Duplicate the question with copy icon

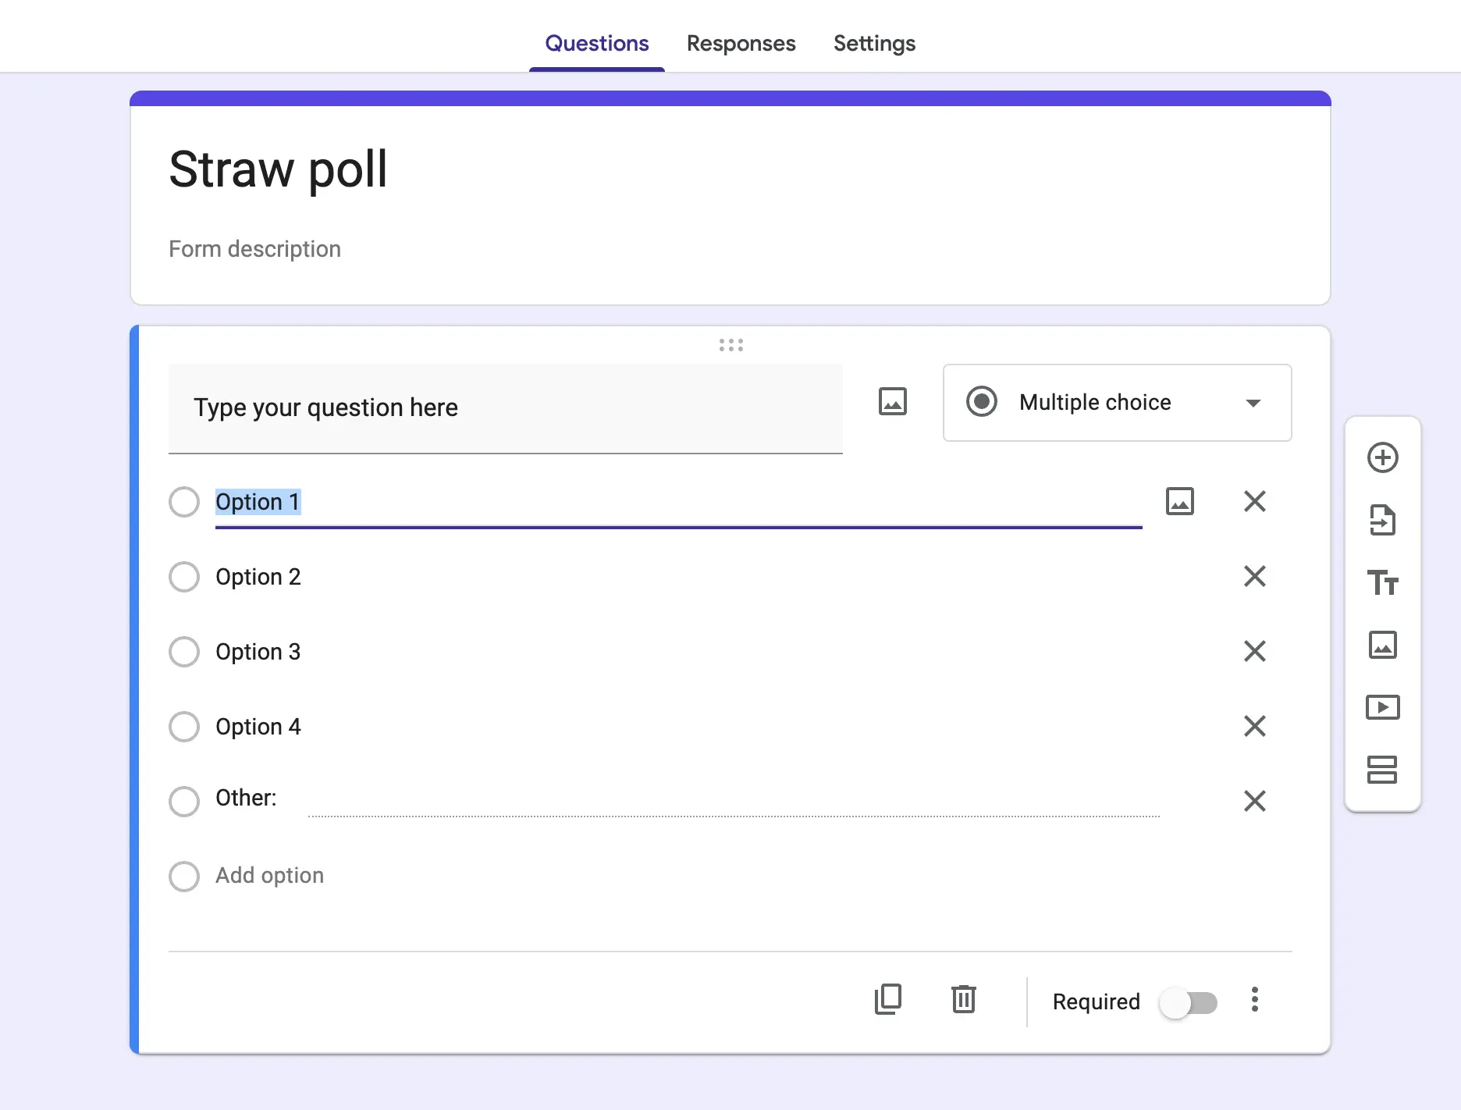tap(888, 999)
